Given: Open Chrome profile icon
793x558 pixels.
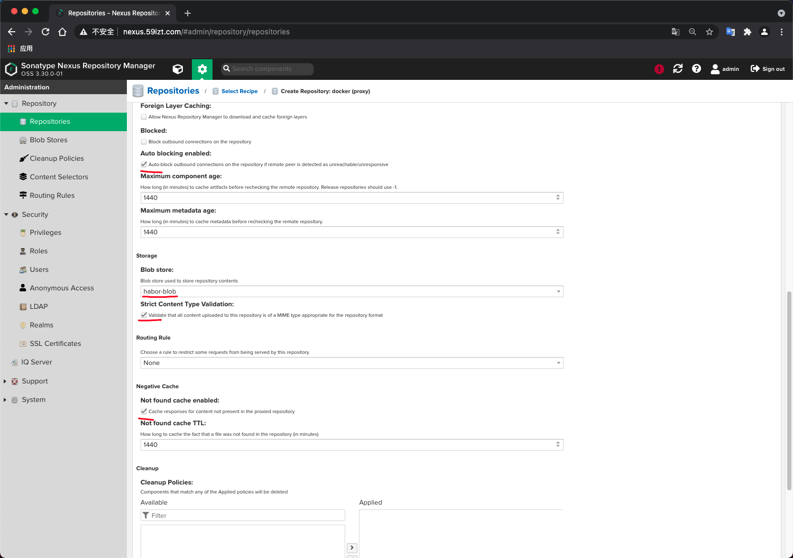Looking at the screenshot, I should [x=764, y=32].
